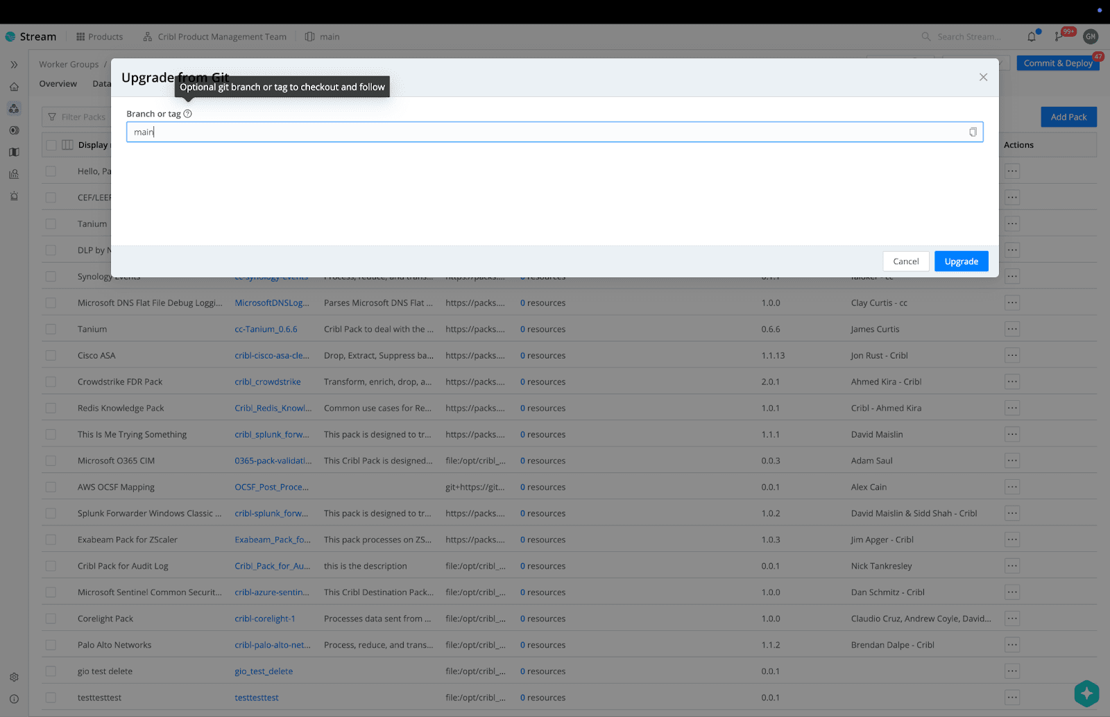Click the GM user avatar

click(x=1091, y=37)
